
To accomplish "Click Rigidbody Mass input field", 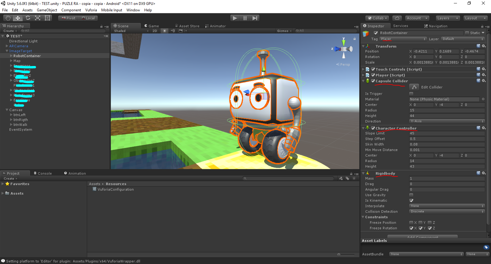I will [x=447, y=178].
